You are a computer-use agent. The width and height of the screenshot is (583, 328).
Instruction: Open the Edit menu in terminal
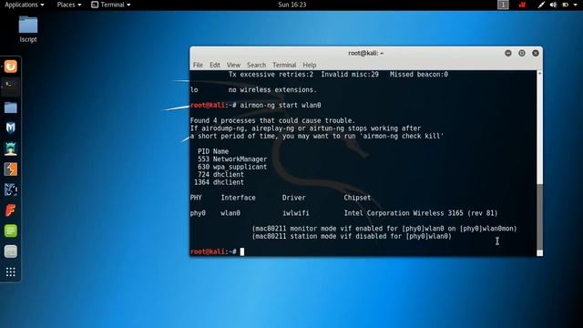tap(215, 65)
